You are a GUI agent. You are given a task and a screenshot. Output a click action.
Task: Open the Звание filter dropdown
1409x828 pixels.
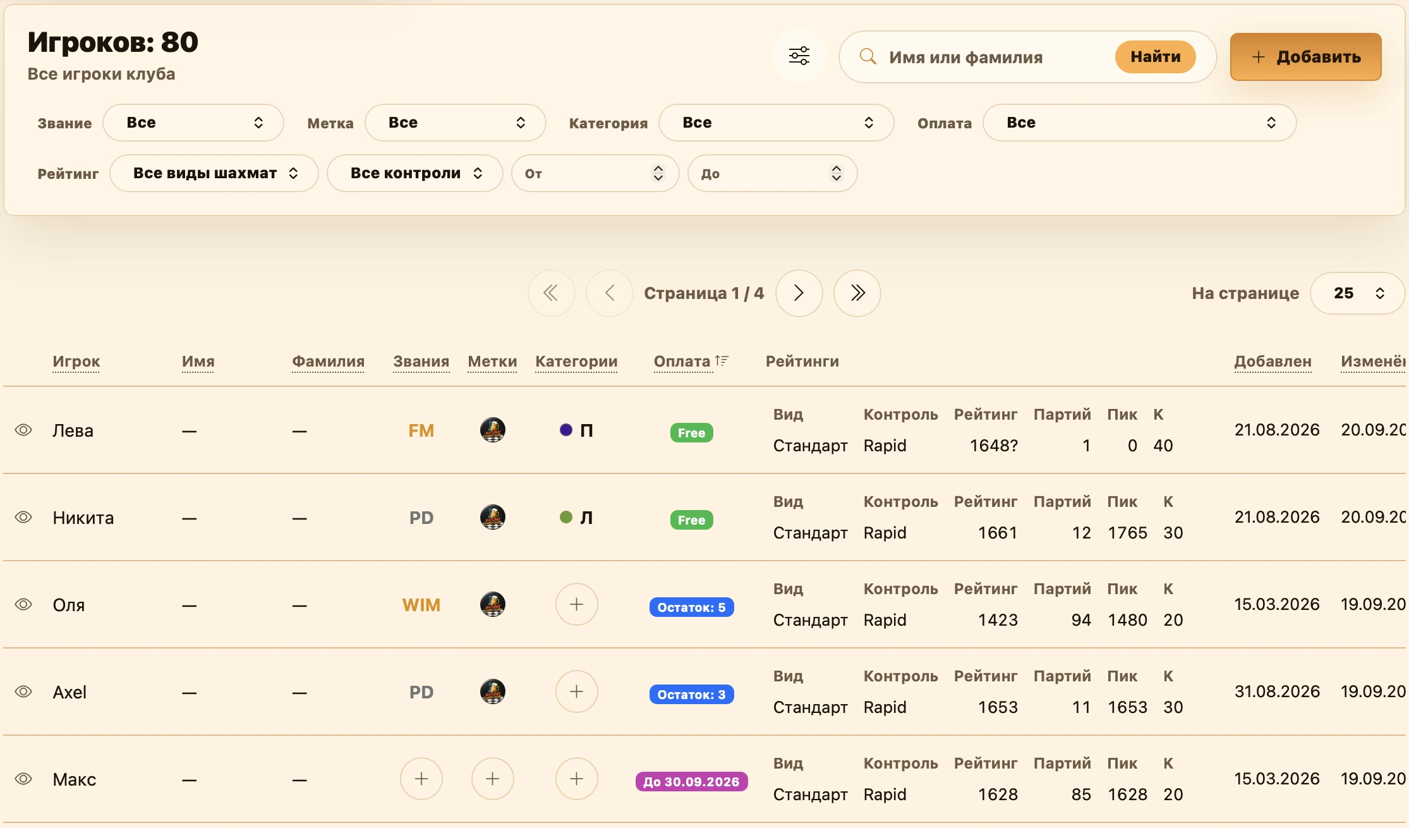click(x=193, y=123)
